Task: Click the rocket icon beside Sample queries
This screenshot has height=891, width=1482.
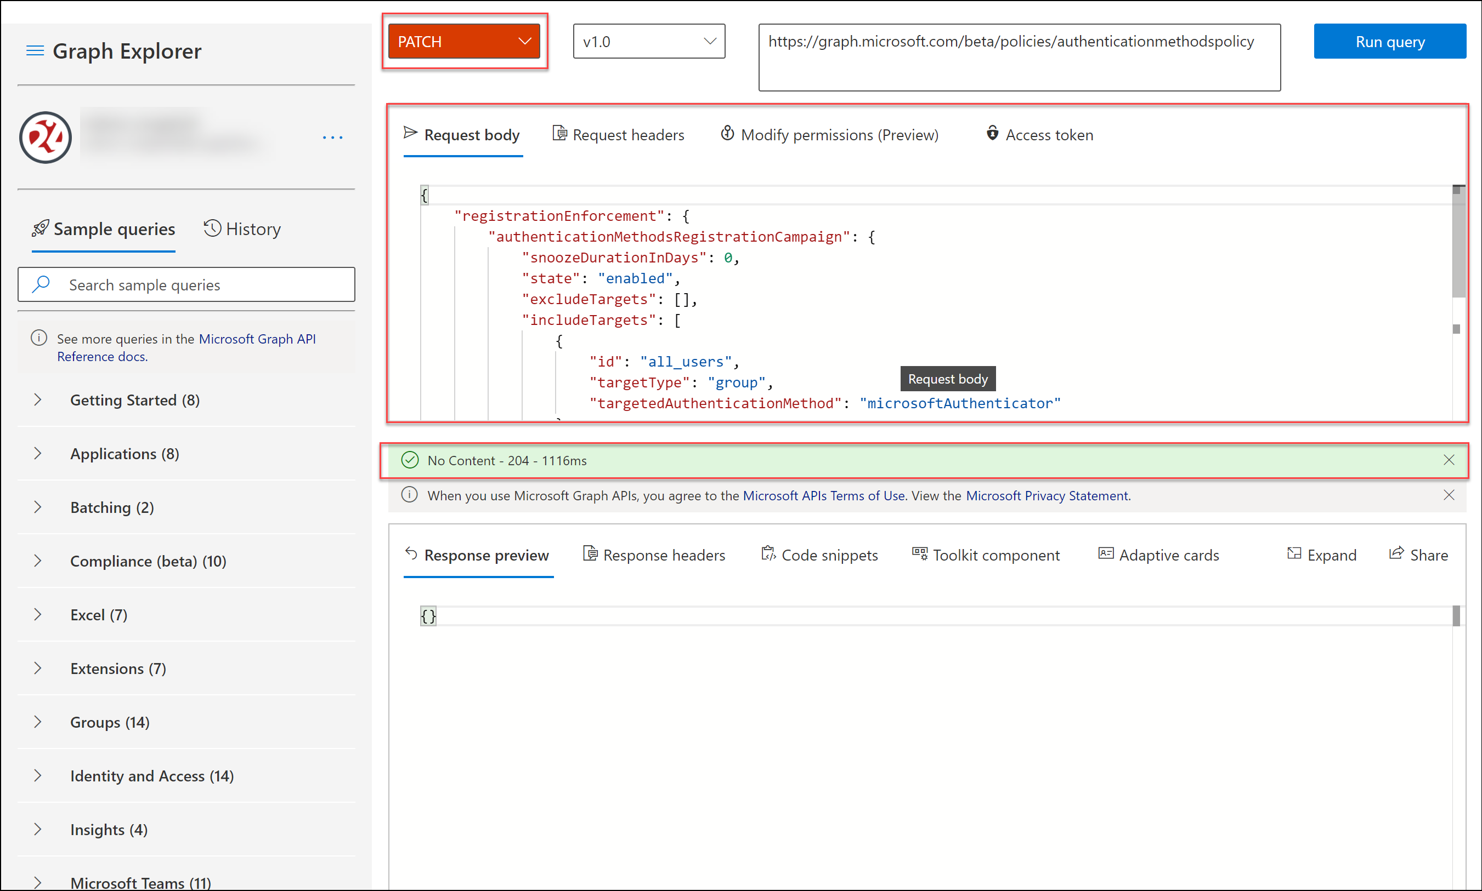Action: pos(40,229)
